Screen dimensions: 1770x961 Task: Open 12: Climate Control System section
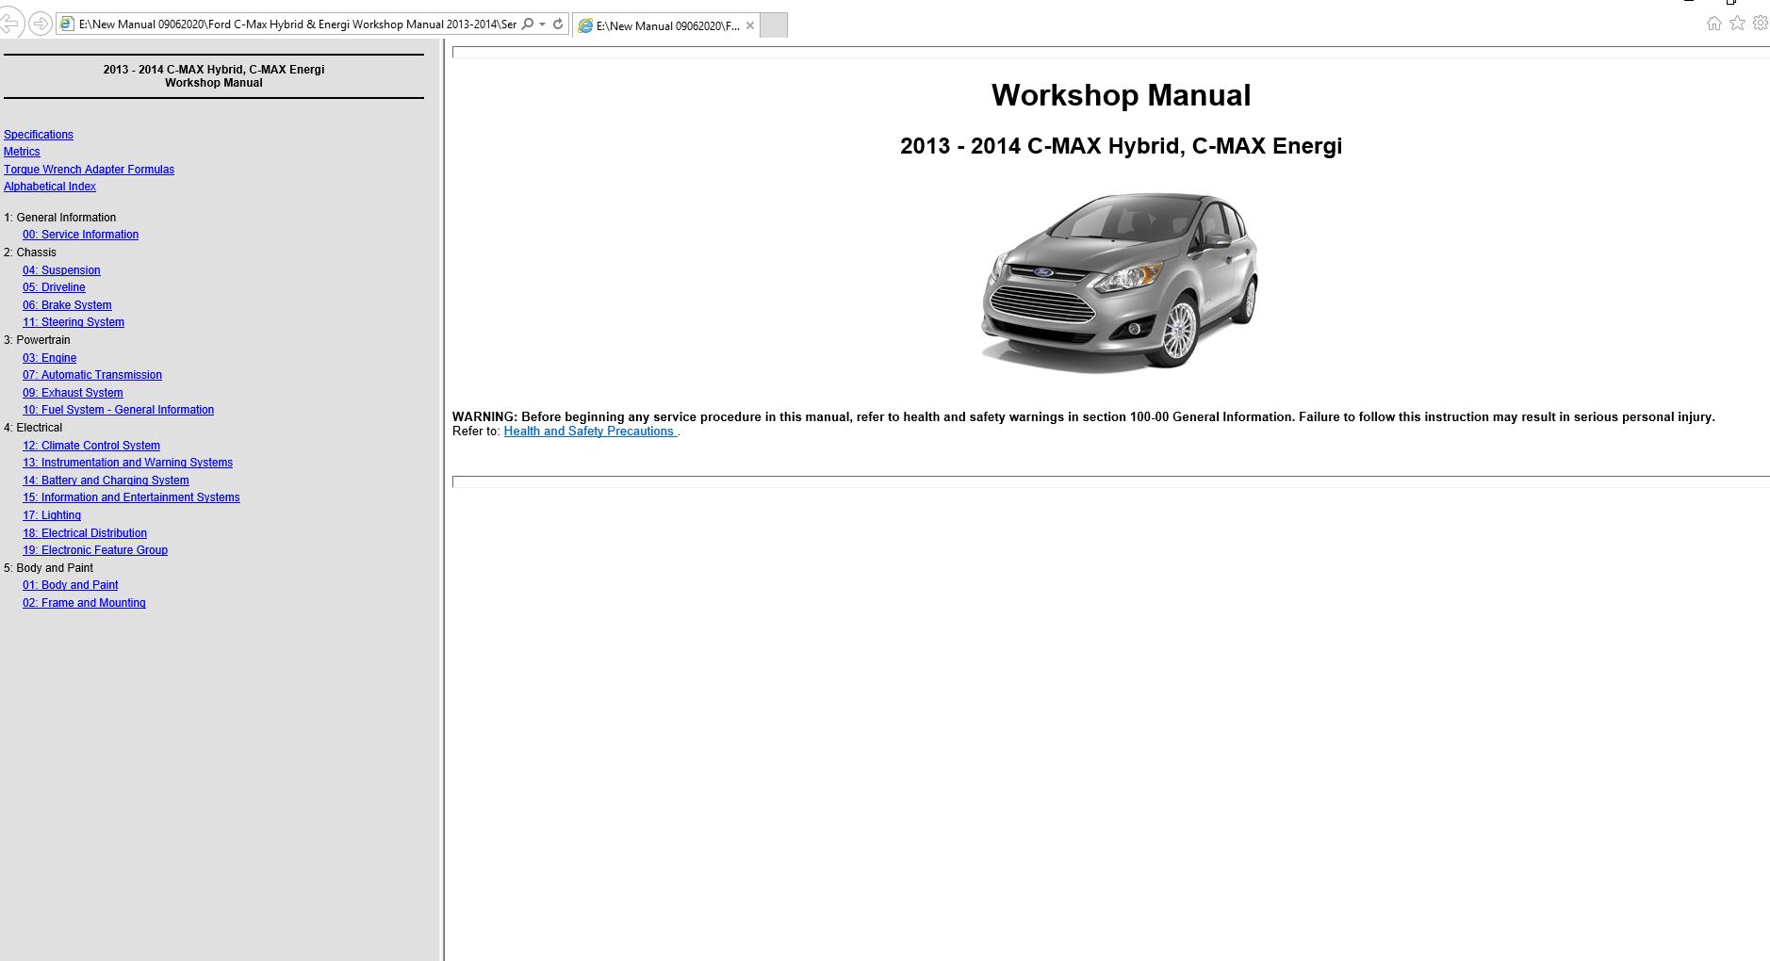pos(91,446)
